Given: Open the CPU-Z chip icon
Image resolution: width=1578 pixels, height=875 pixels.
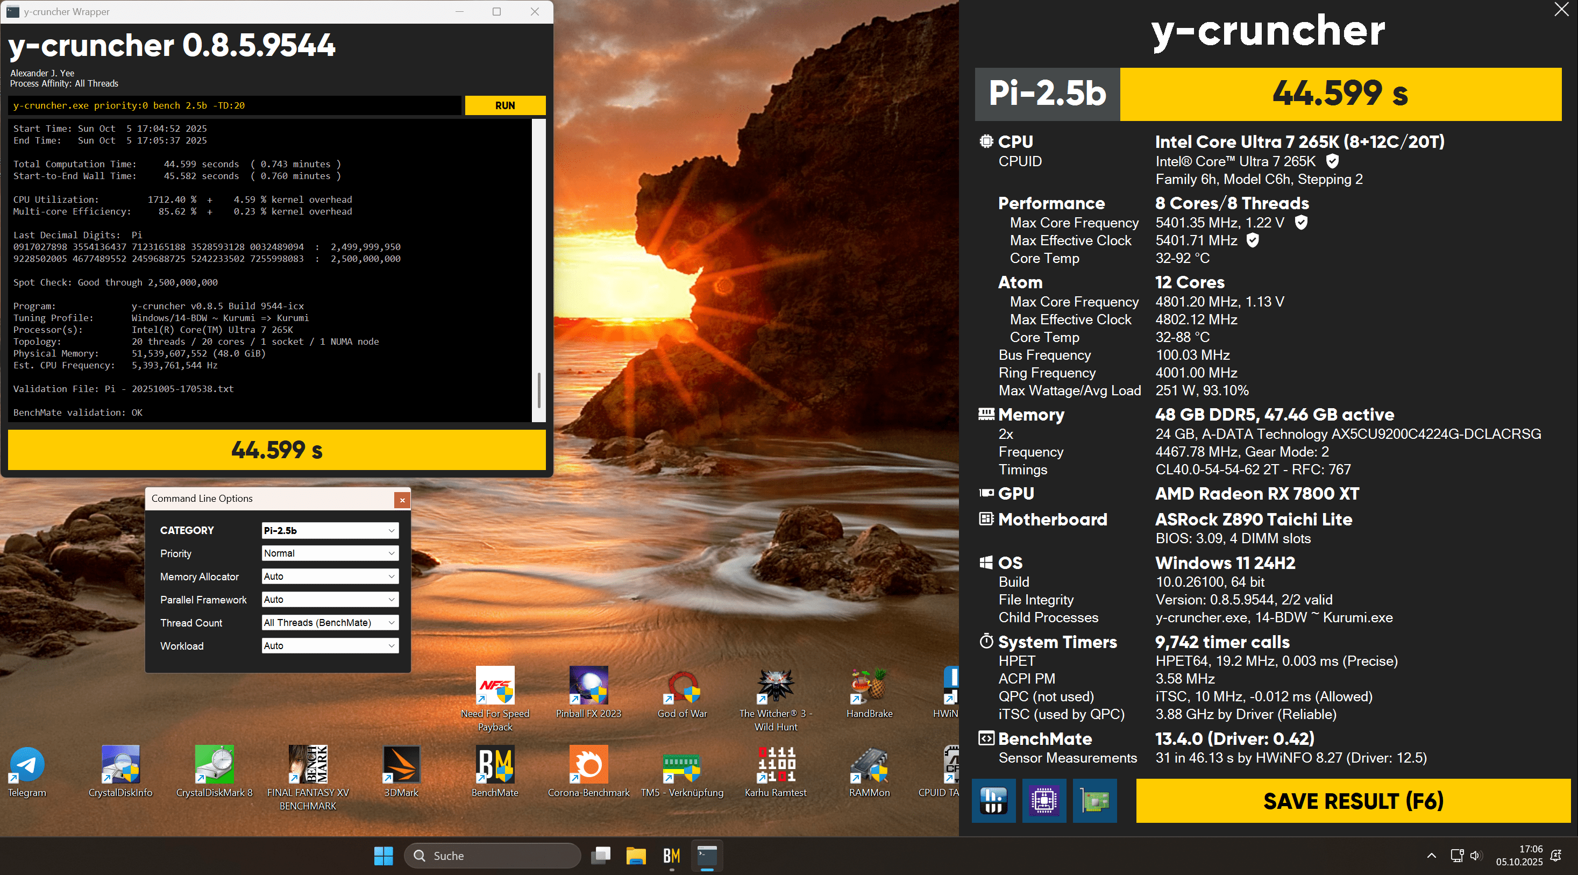Looking at the screenshot, I should [1044, 800].
